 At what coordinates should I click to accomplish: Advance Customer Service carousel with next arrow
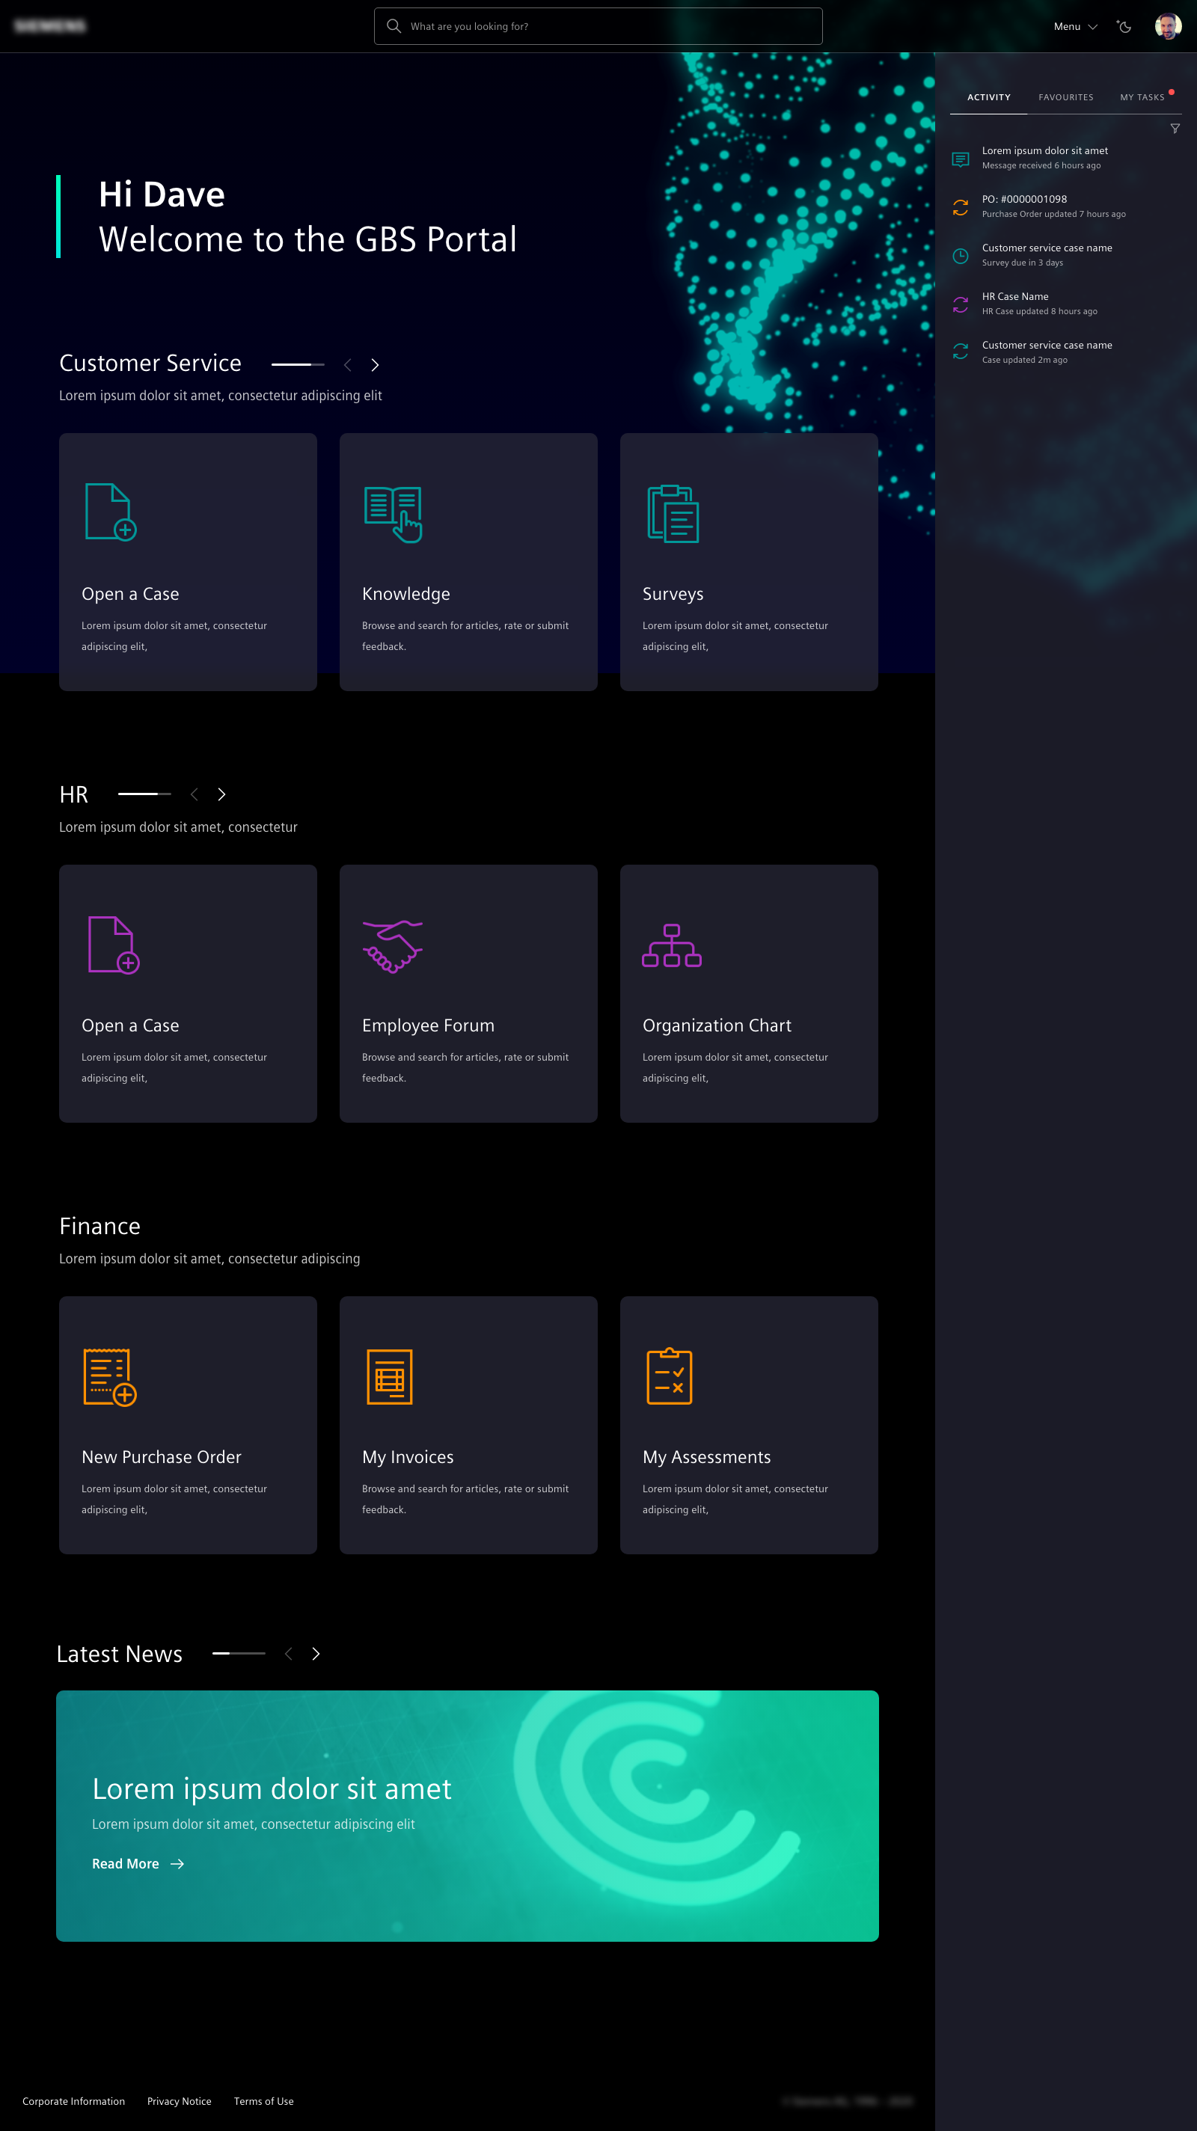[375, 365]
